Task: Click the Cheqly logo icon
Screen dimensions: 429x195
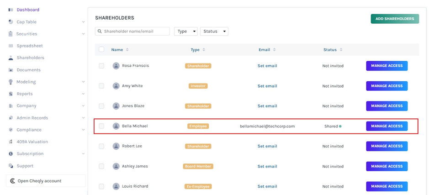Action: (13, 181)
